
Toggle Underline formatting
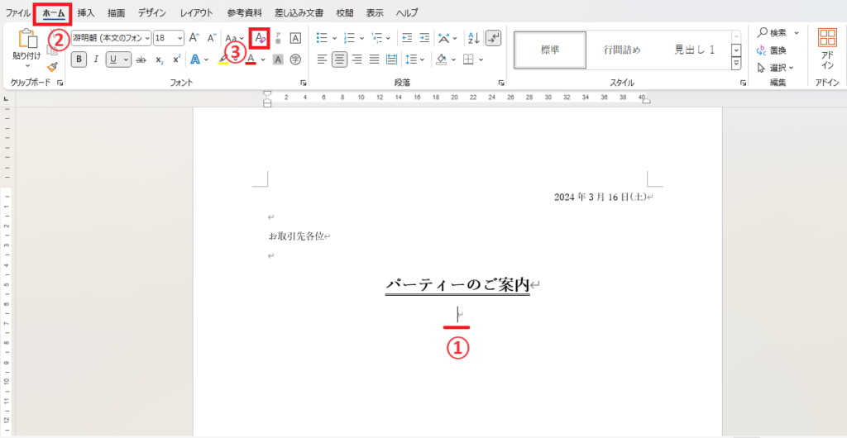pos(113,60)
